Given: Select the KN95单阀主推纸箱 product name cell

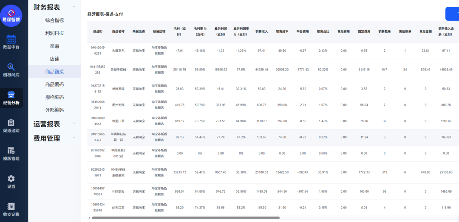Looking at the screenshot, I should (118, 172).
